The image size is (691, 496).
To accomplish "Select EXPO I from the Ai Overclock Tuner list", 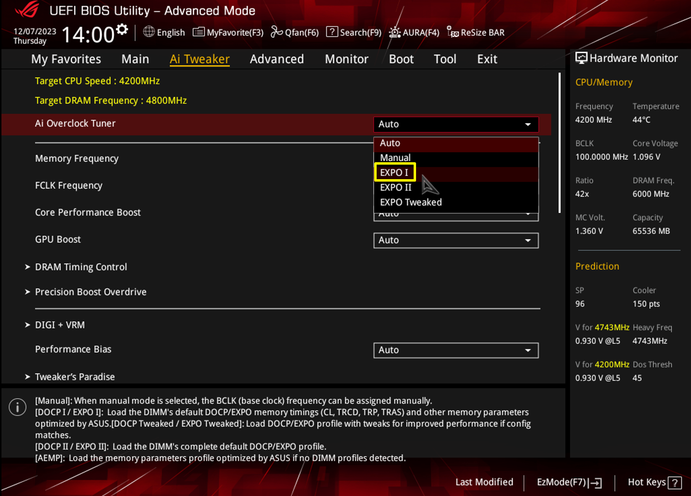I will pos(395,172).
